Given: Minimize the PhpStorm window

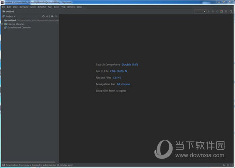Looking at the screenshot, I should (219, 2).
